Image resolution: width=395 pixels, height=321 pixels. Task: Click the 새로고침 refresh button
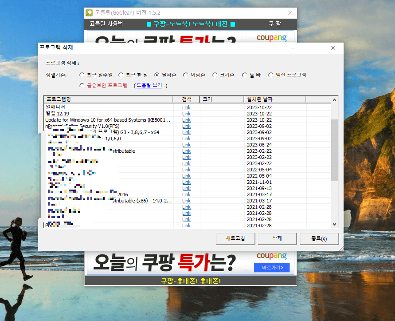click(x=235, y=238)
